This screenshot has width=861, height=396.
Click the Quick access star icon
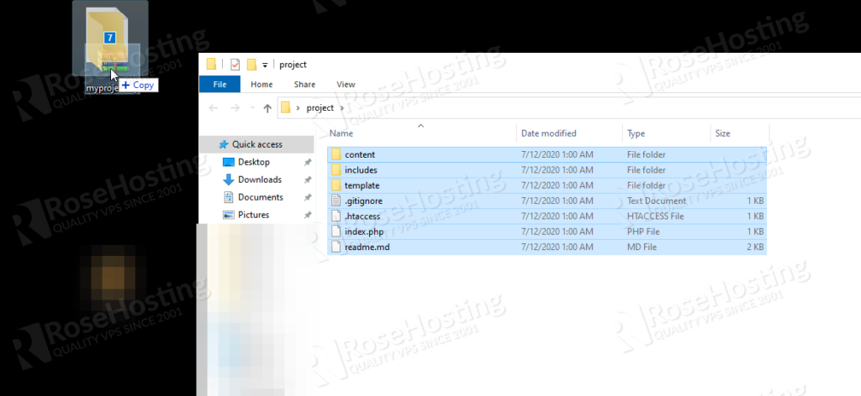pyautogui.click(x=224, y=144)
